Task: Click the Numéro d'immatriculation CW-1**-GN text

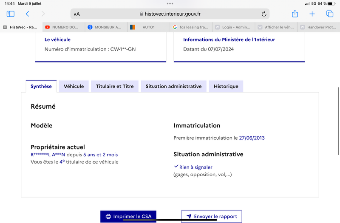Action: 90,49
